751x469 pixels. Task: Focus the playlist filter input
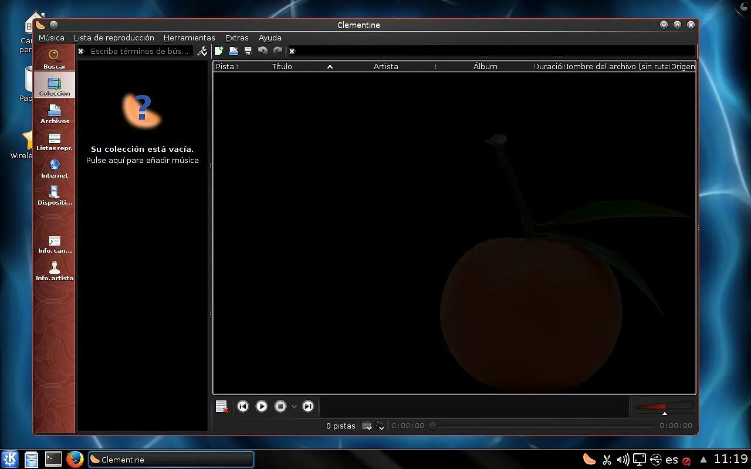[496, 51]
